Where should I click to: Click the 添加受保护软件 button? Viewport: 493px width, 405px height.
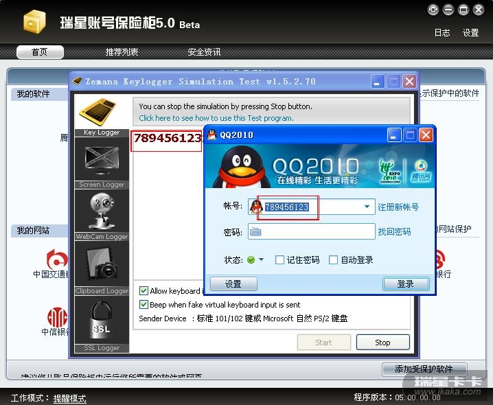click(424, 369)
